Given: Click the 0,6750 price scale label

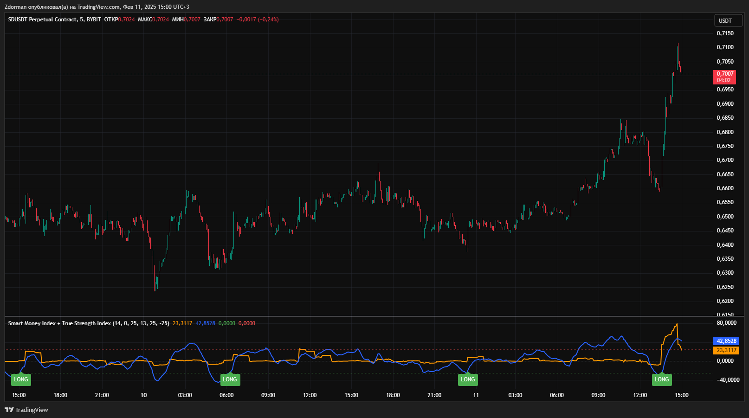Looking at the screenshot, I should pyautogui.click(x=725, y=146).
